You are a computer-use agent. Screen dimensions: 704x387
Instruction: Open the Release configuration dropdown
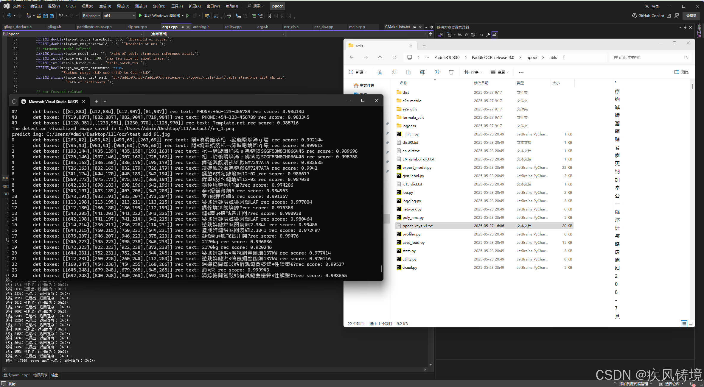point(91,16)
